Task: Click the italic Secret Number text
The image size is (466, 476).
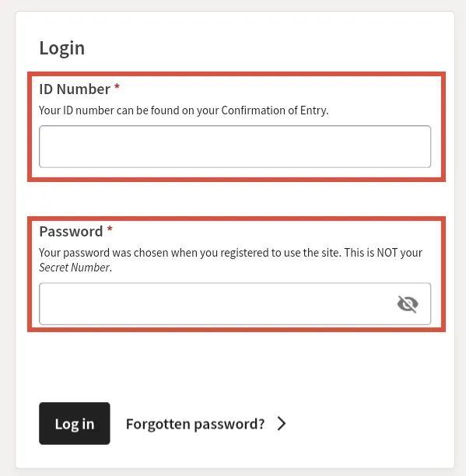Action: 75,268
